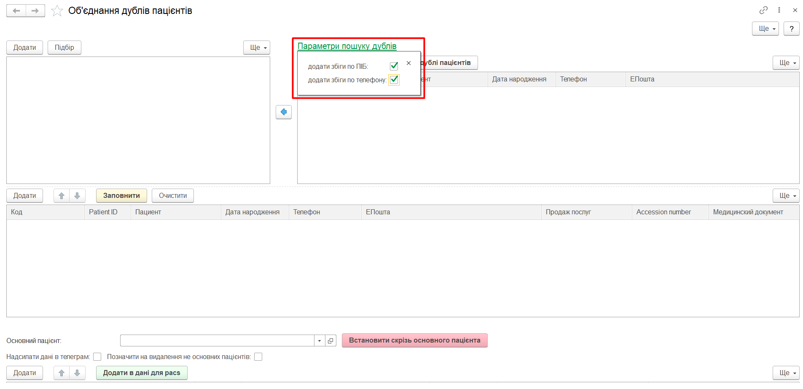
Task: Move row down in the middle table toolbar
Action: pyautogui.click(x=77, y=196)
